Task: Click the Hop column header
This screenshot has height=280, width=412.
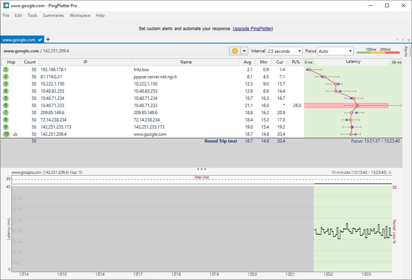Action: pos(11,62)
